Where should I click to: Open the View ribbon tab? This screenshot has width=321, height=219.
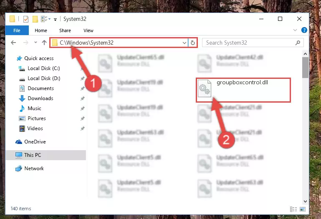coord(88,30)
